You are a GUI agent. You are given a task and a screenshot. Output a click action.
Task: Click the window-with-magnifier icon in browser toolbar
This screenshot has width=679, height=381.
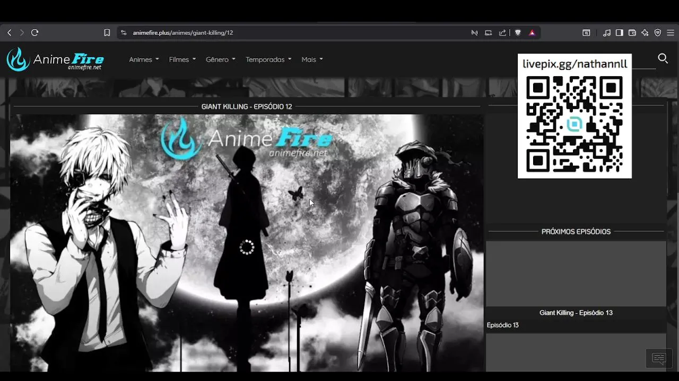tap(586, 32)
